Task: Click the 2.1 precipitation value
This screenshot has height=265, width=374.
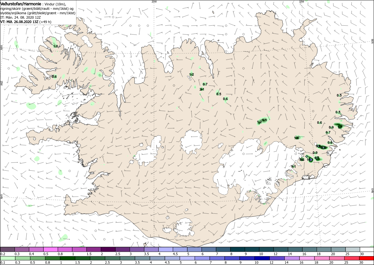Action: click(x=202, y=89)
